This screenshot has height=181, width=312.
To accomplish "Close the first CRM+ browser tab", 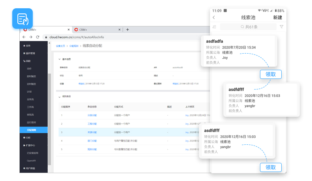I will tap(69, 30).
